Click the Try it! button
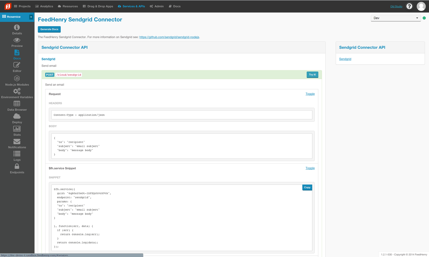Image resolution: width=429 pixels, height=257 pixels. tap(312, 75)
